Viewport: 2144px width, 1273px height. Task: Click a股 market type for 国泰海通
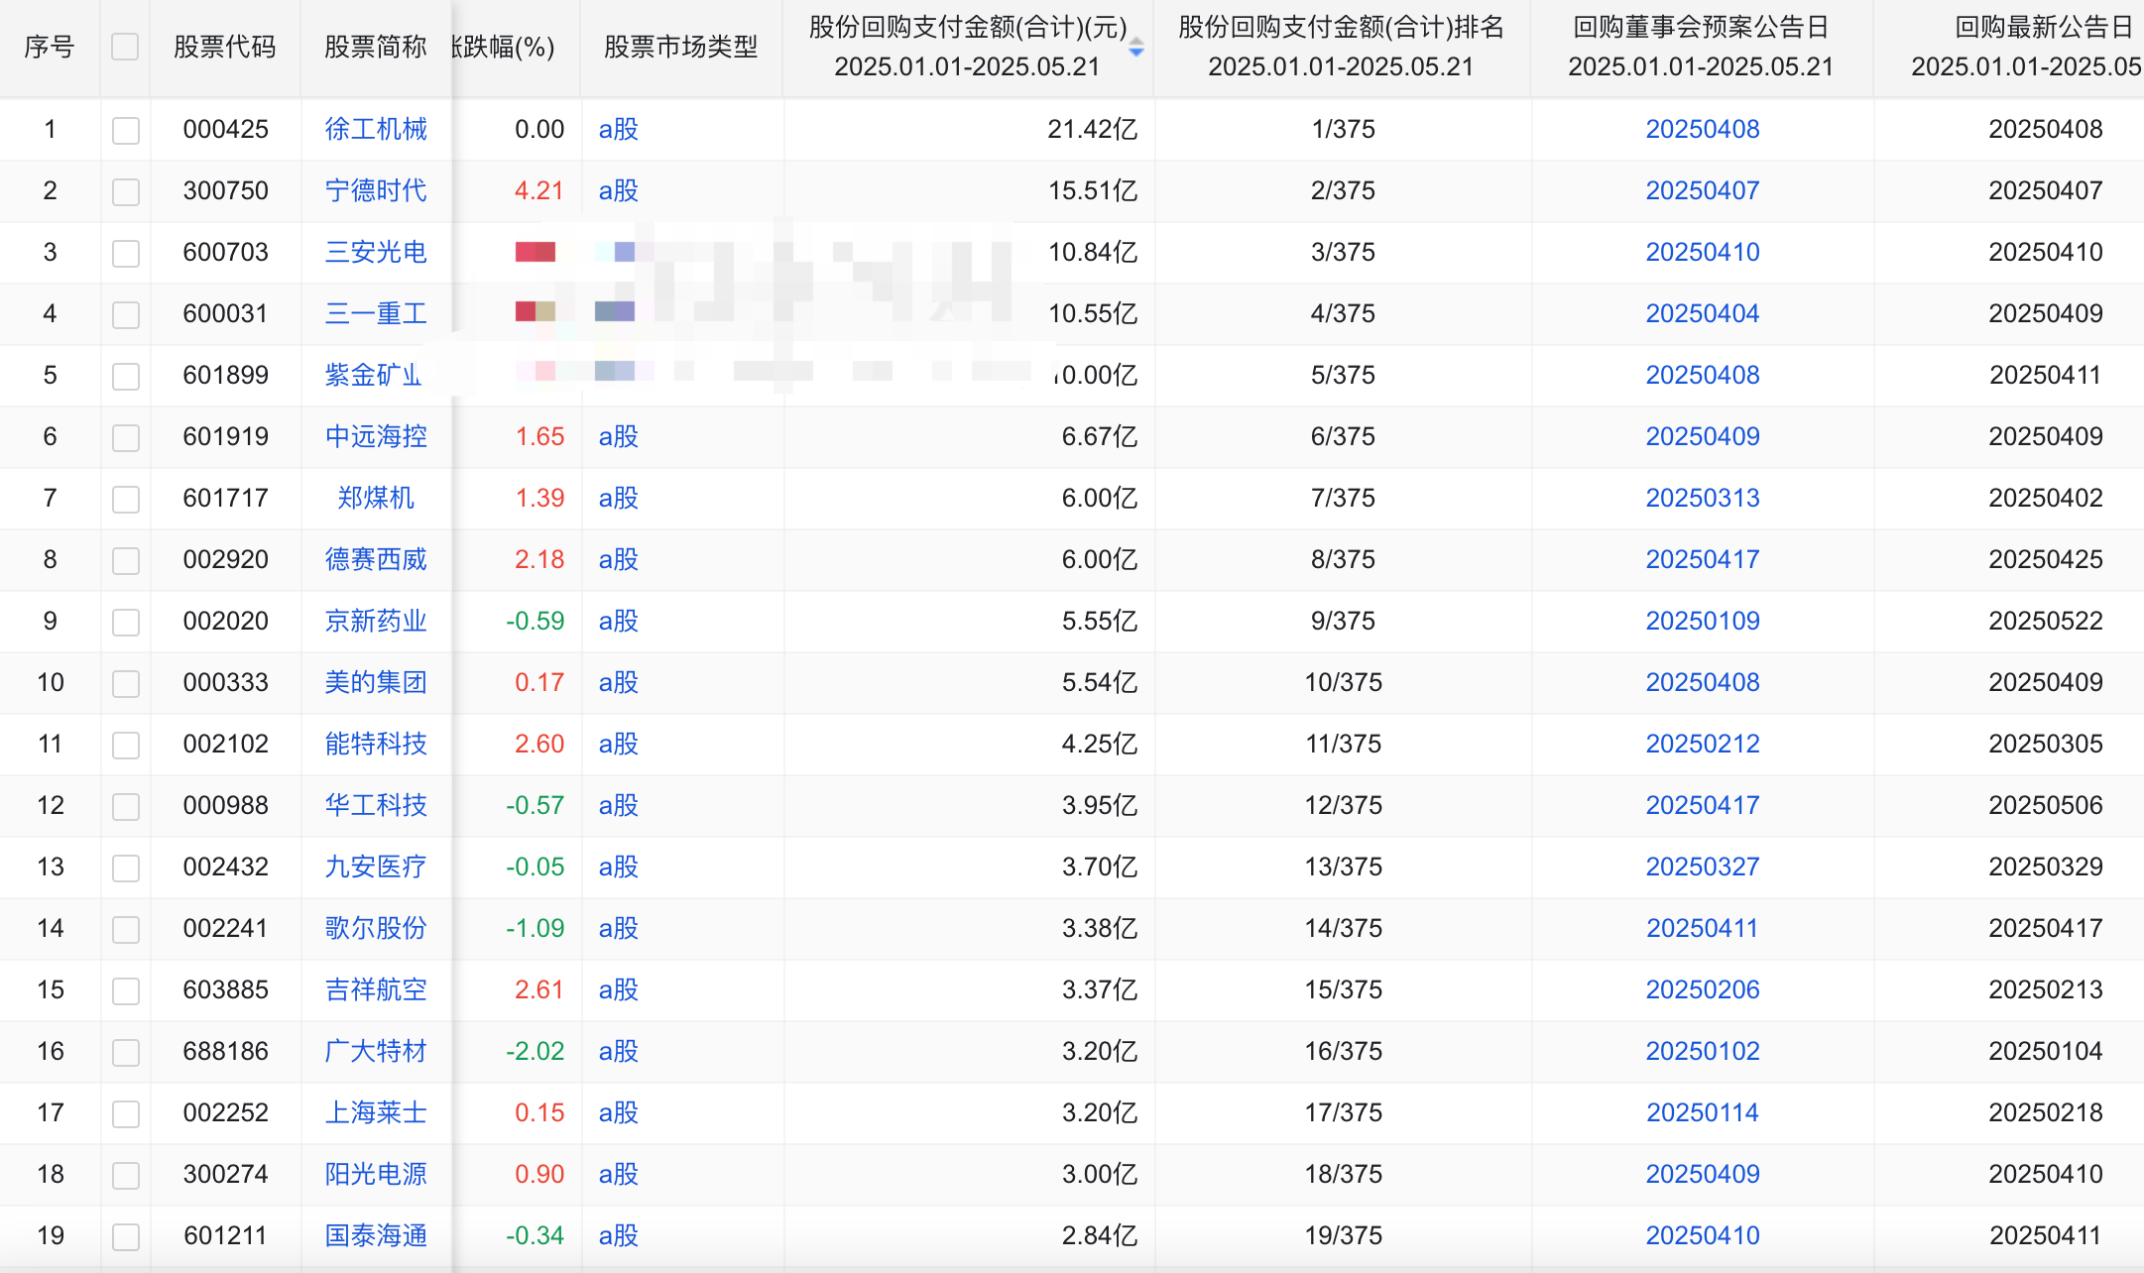click(x=618, y=1235)
